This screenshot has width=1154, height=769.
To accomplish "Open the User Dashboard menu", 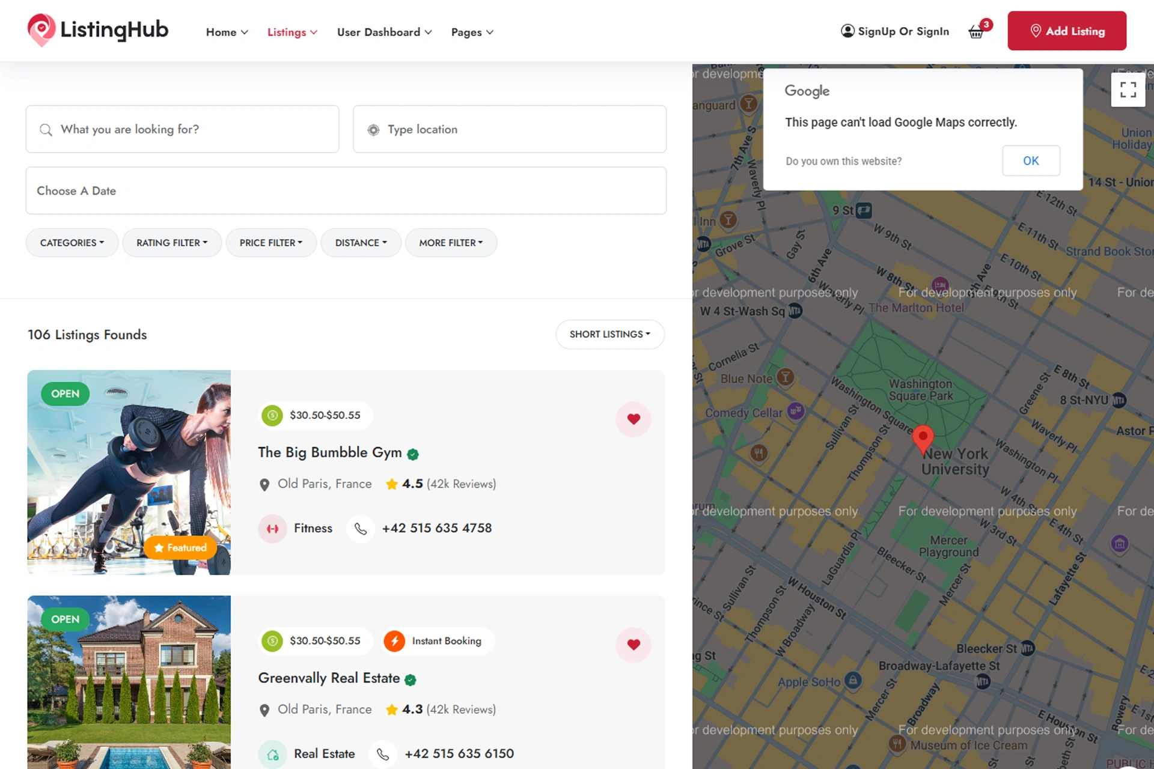I will pos(384,32).
